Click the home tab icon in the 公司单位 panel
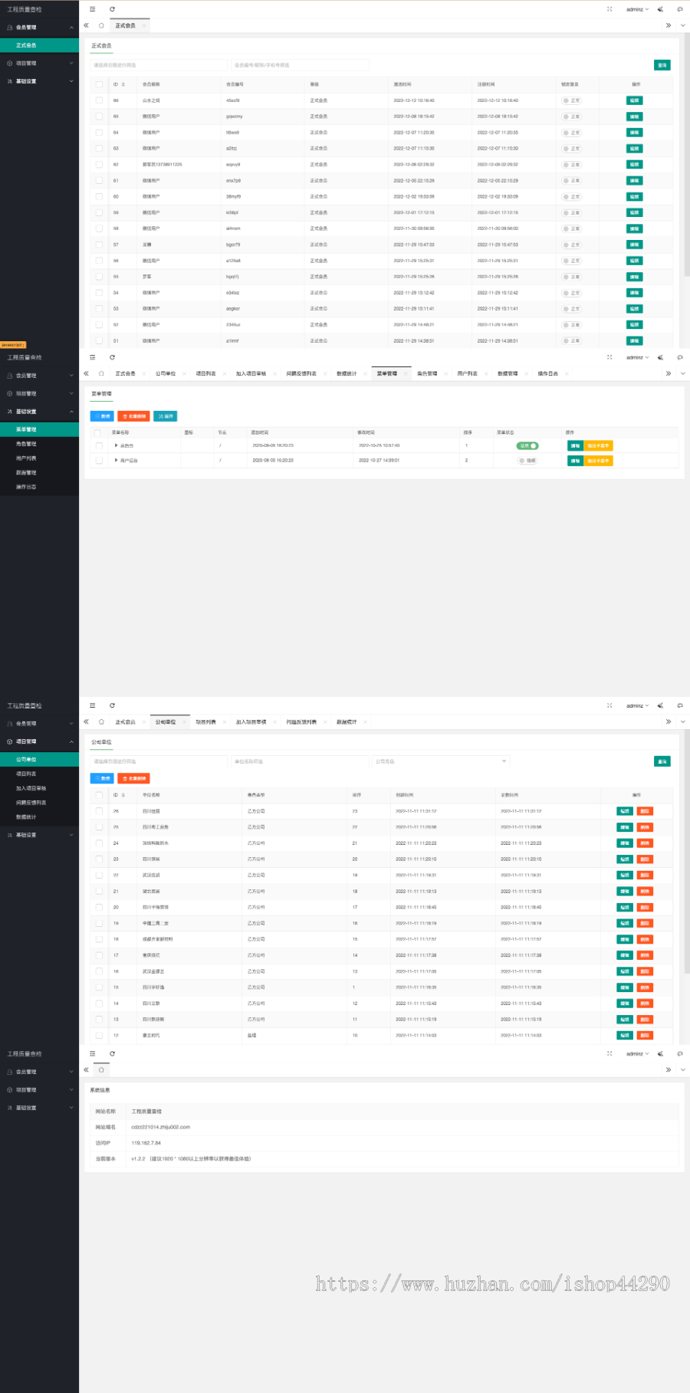 click(x=101, y=721)
